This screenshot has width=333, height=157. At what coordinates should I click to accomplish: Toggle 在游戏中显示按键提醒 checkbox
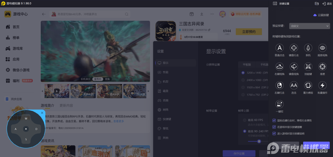274,127
